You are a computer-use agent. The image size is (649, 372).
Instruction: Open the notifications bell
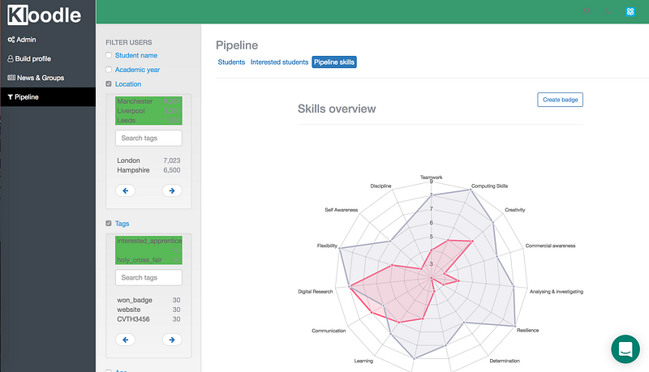(608, 11)
